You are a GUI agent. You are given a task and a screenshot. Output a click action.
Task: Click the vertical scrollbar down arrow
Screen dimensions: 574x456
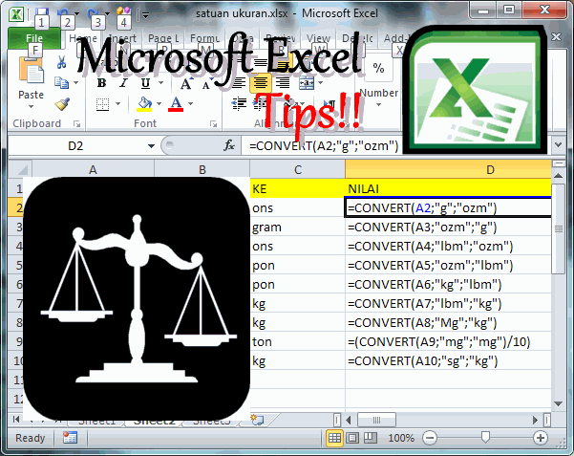(559, 403)
